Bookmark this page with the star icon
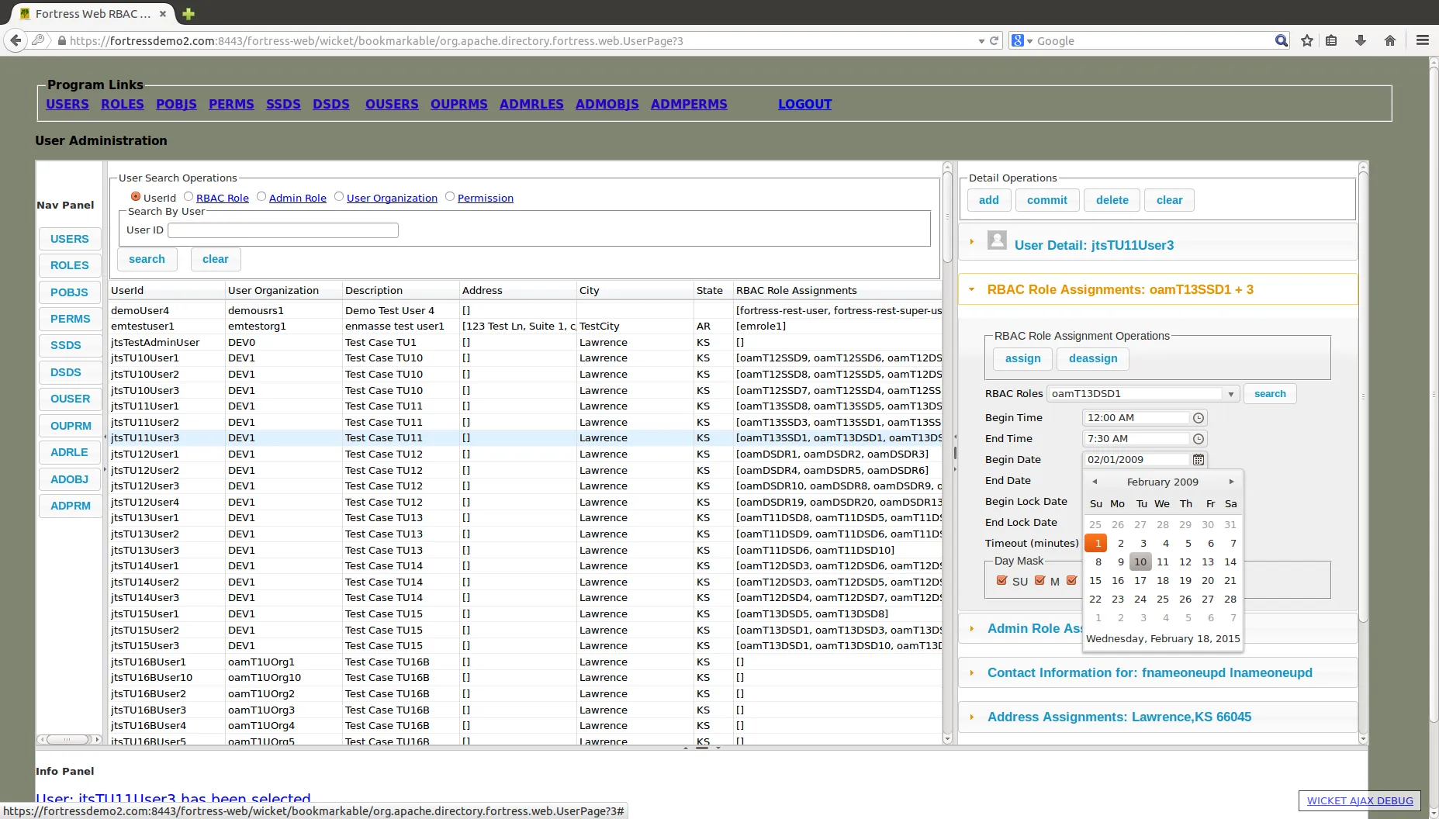 (x=1307, y=40)
